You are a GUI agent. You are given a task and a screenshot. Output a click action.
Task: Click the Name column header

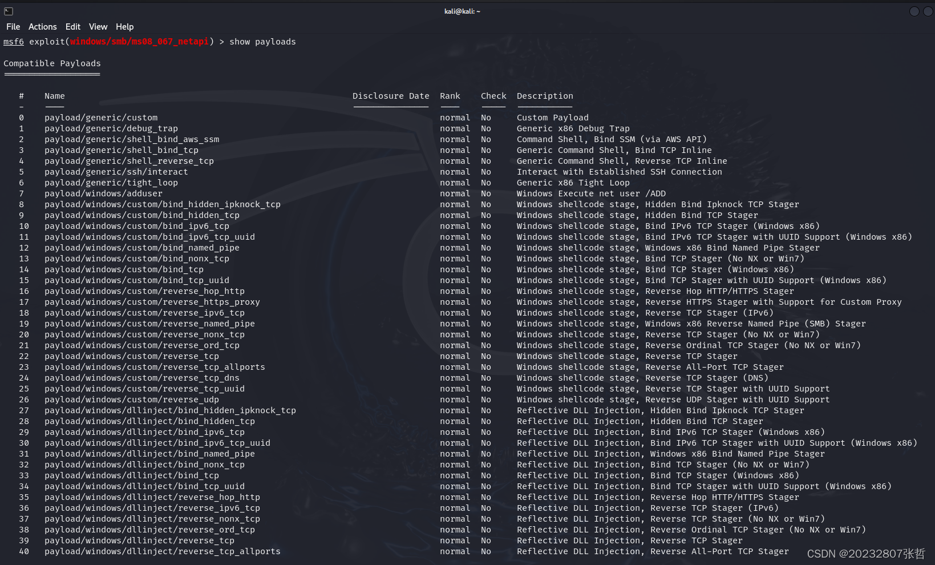(x=55, y=96)
